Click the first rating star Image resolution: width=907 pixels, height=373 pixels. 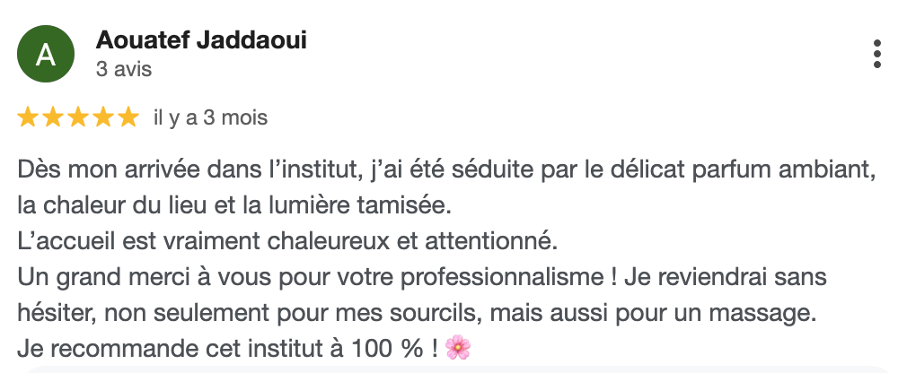[x=28, y=117]
